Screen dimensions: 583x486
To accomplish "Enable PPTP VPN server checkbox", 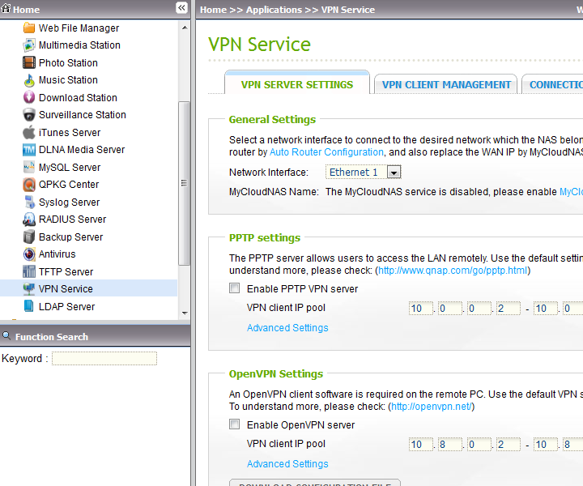I will point(235,288).
